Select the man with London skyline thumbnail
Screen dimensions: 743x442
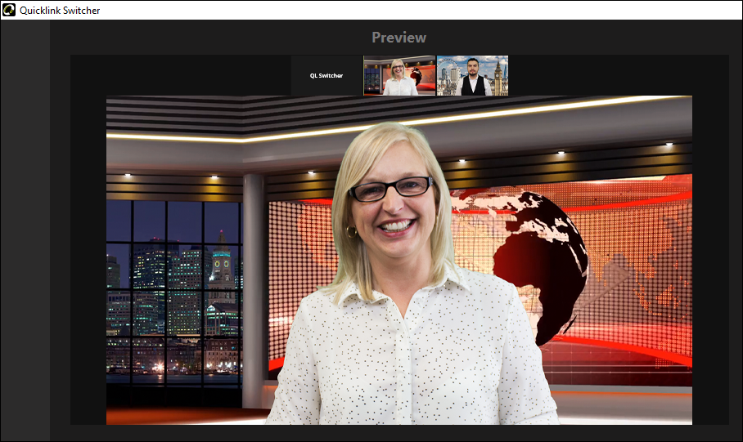click(x=472, y=75)
